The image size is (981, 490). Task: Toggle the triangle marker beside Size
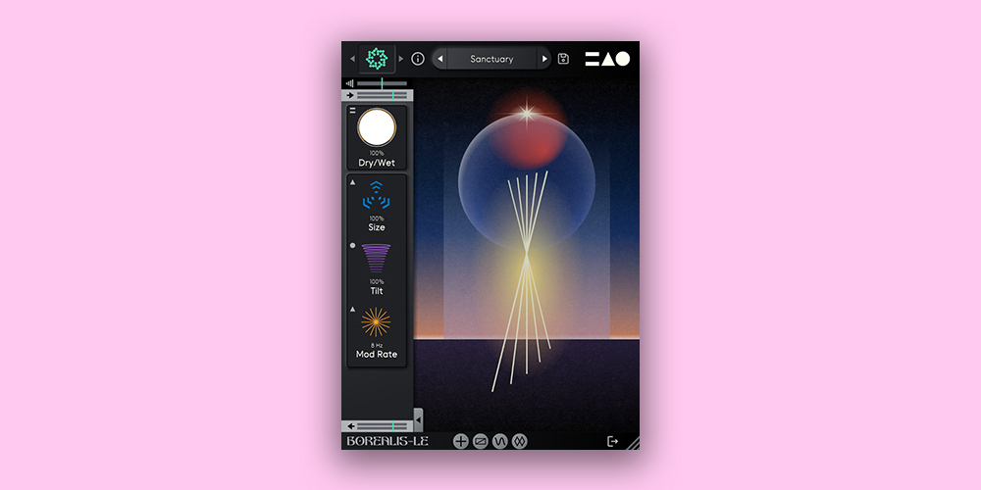pyautogui.click(x=353, y=182)
